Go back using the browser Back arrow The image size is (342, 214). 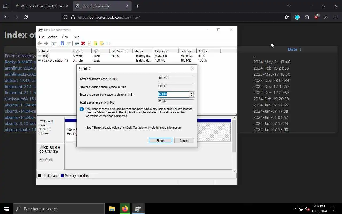click(6, 17)
